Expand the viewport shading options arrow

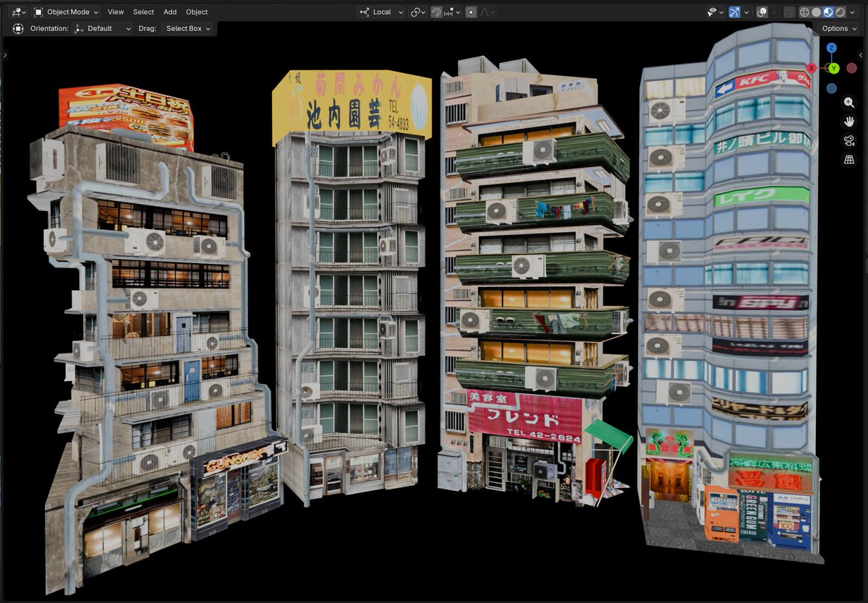coord(852,12)
